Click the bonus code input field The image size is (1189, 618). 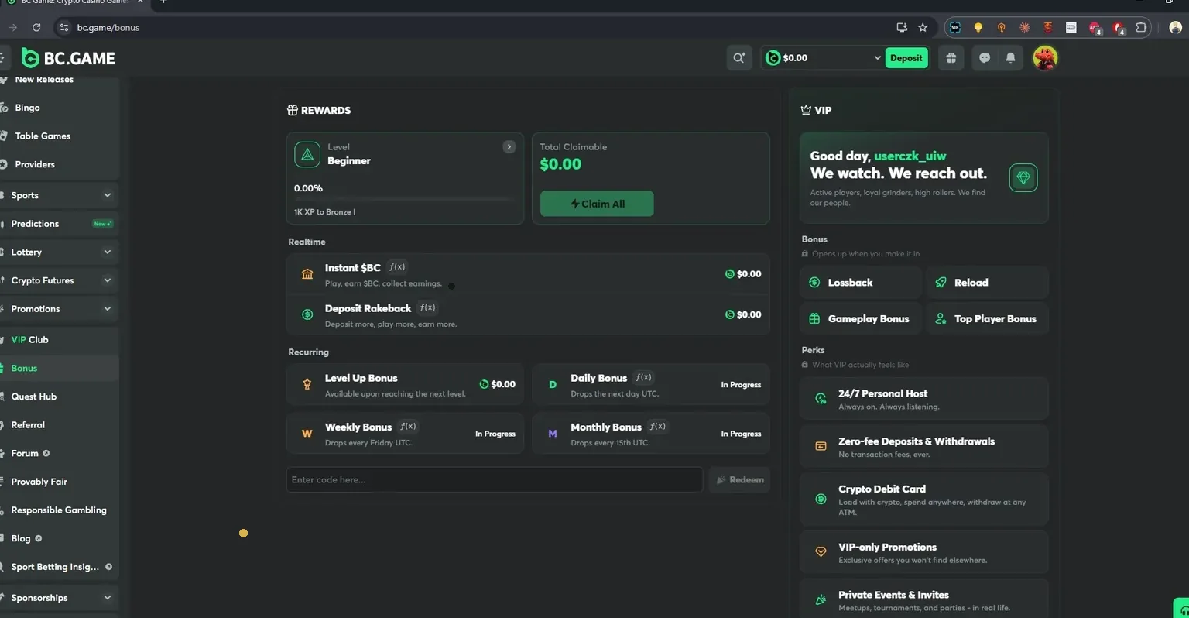495,480
